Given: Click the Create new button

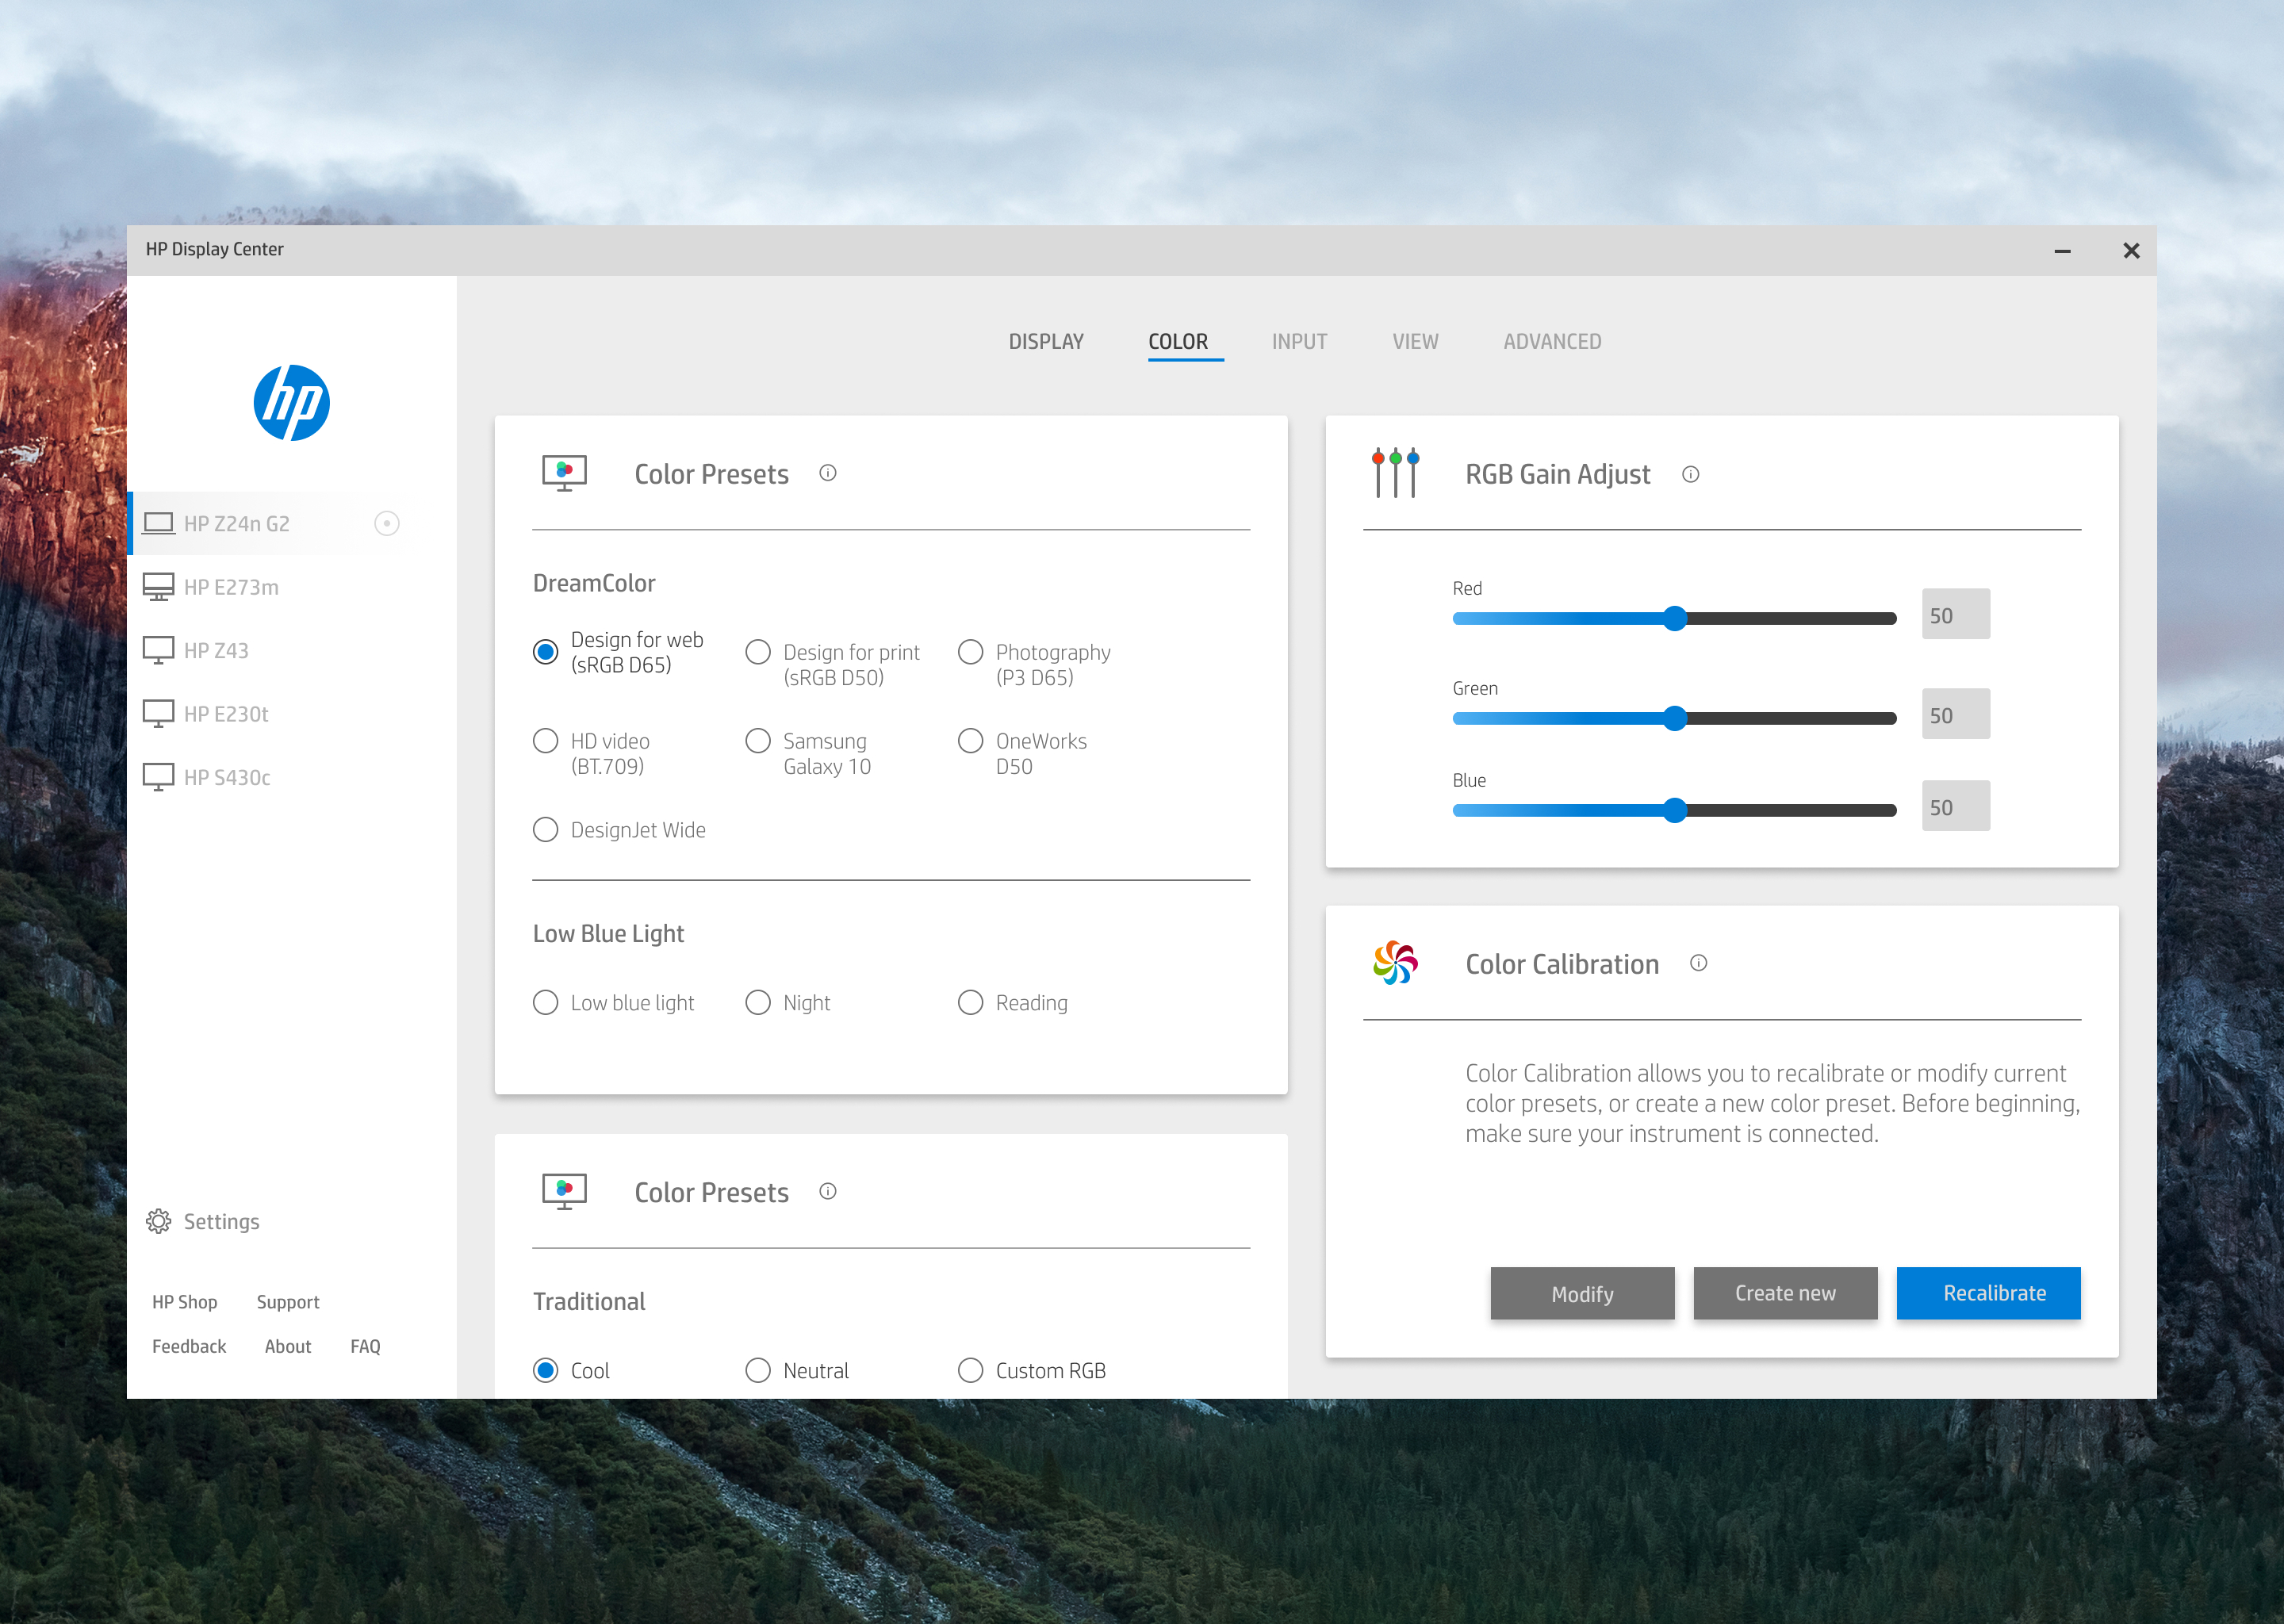Looking at the screenshot, I should click(x=1785, y=1294).
